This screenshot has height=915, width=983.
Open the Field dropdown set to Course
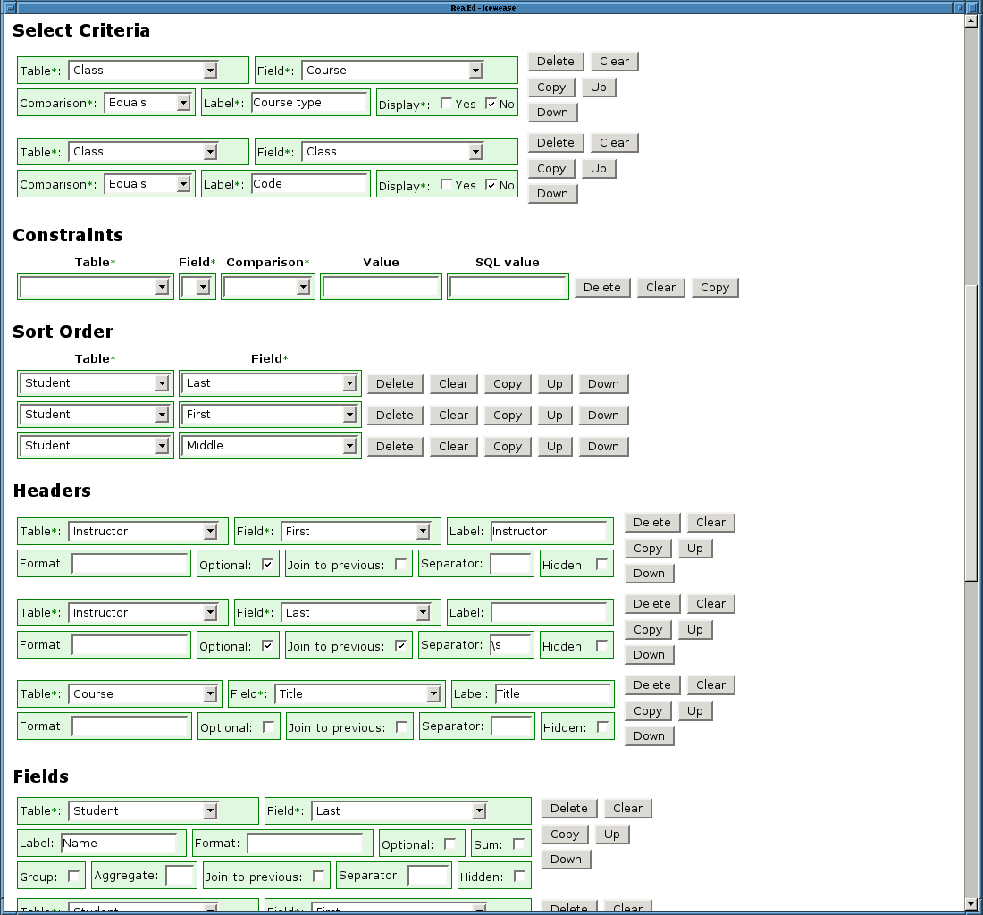pyautogui.click(x=392, y=71)
